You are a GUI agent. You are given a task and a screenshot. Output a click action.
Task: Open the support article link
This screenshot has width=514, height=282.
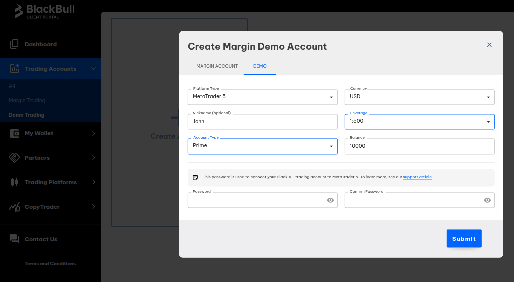[417, 177]
